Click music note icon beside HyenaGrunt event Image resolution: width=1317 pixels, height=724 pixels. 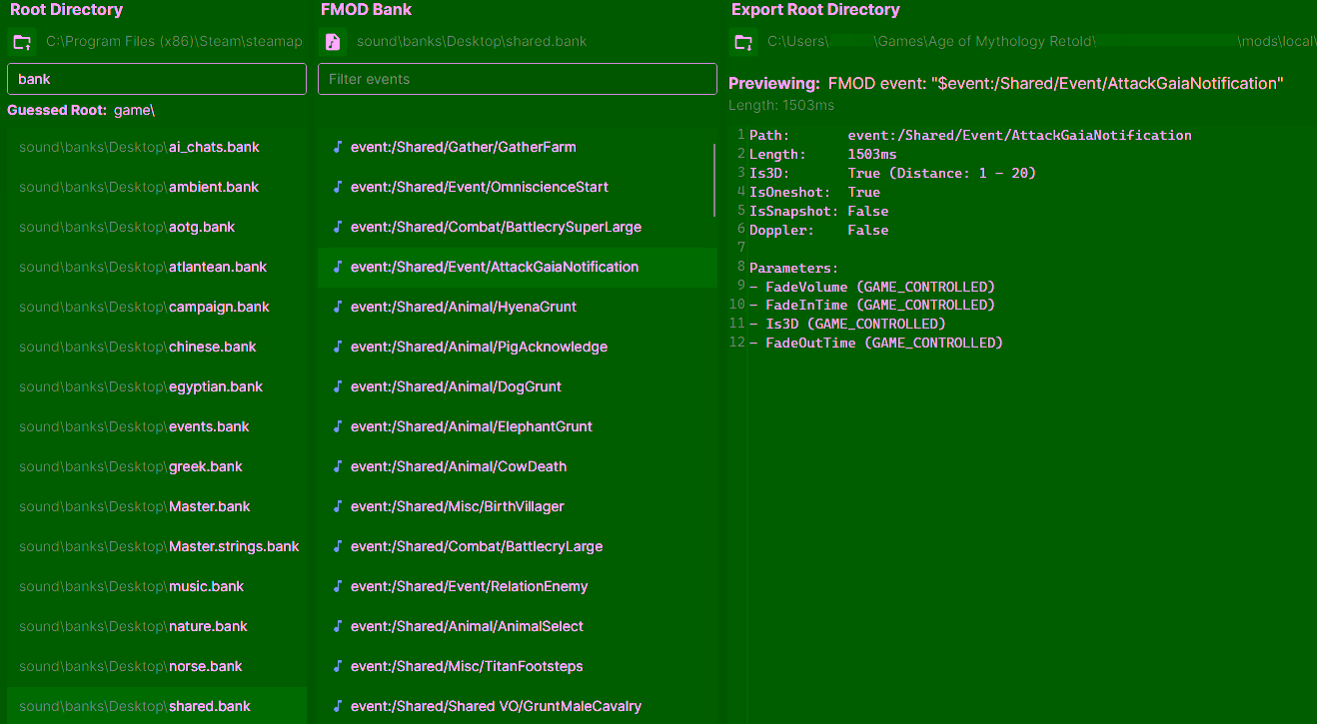[337, 307]
